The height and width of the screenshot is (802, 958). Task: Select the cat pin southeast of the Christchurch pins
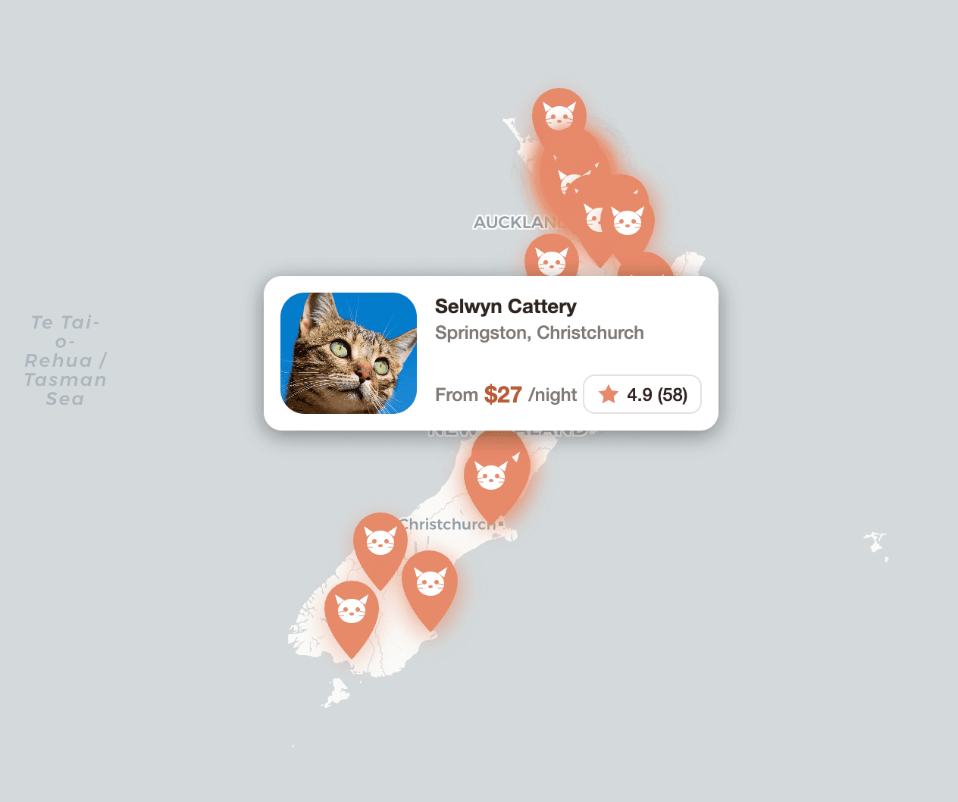pyautogui.click(x=430, y=582)
